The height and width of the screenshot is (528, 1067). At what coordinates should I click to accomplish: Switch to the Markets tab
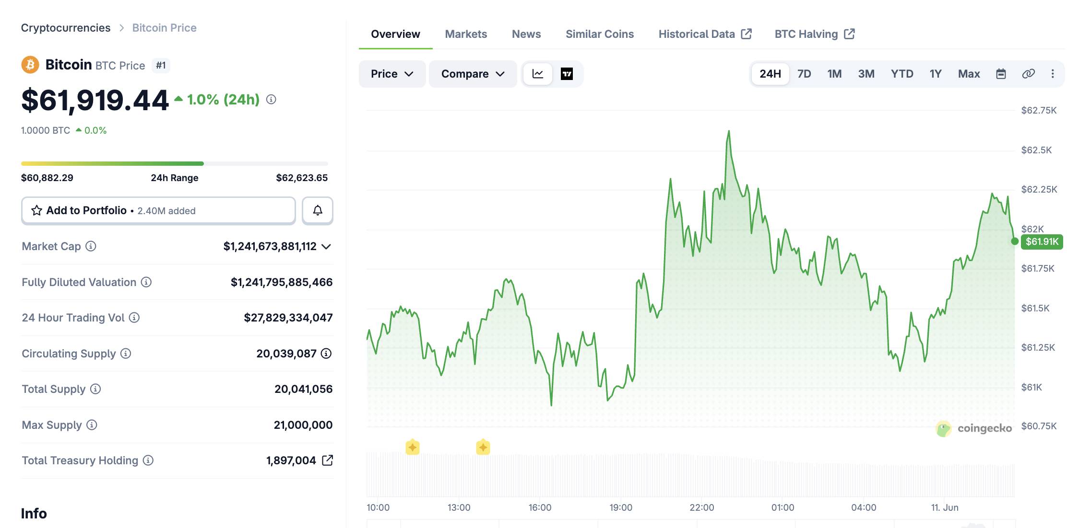(x=466, y=34)
